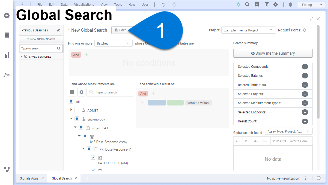Click the refresh icon beside Raquel Perez
This screenshot has height=185, width=328.
(x=305, y=30)
